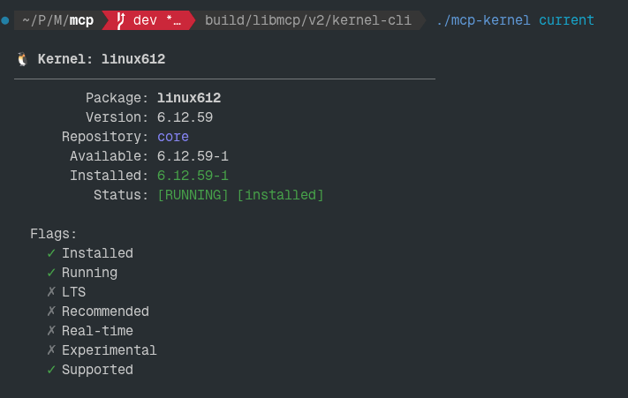
Task: Click the green installed version 6.12.59-1
Action: tap(193, 176)
